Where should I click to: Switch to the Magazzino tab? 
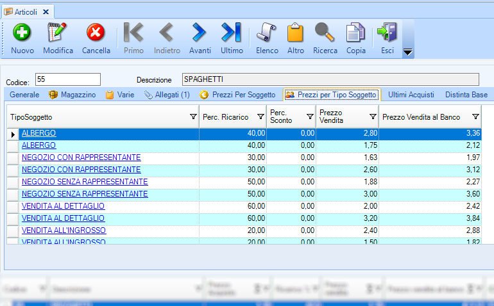72,95
